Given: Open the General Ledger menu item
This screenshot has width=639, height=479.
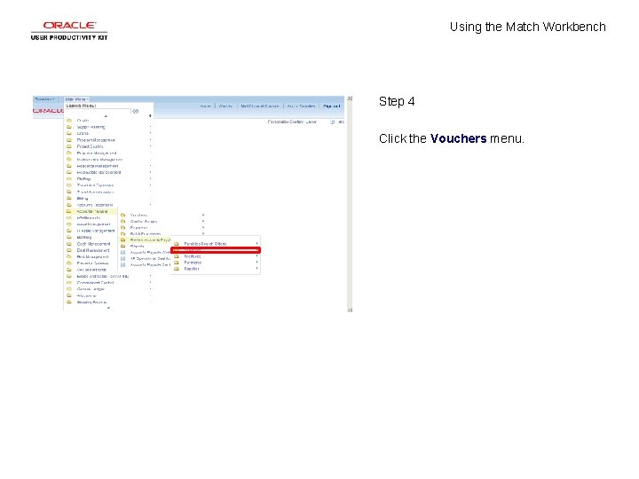Looking at the screenshot, I should (x=91, y=289).
